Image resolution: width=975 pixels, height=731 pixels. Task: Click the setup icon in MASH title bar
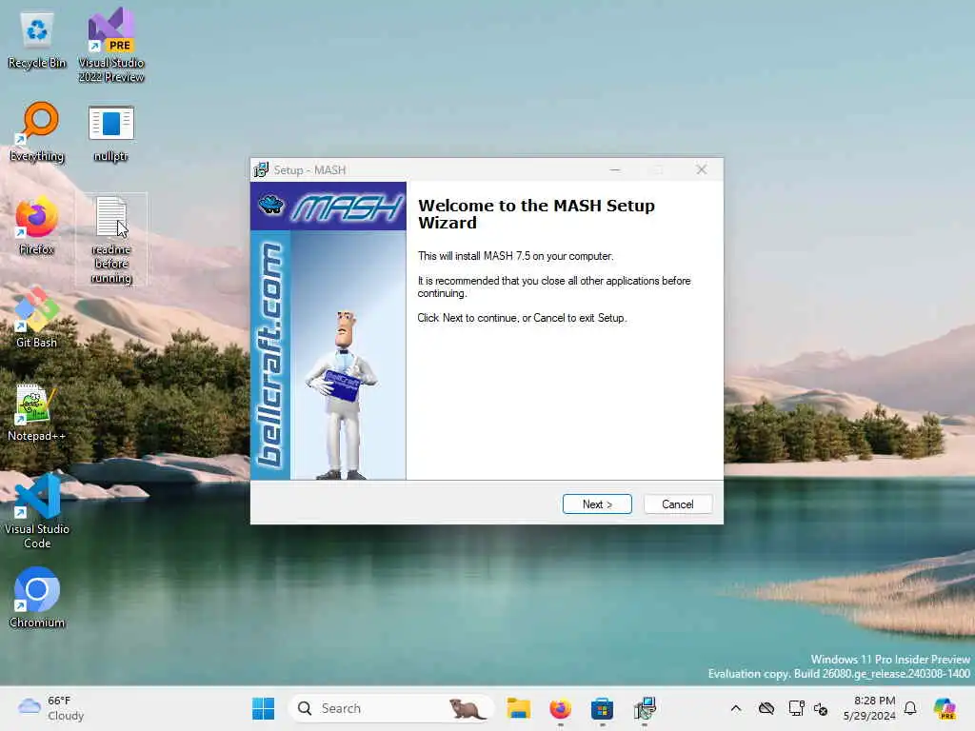click(261, 169)
